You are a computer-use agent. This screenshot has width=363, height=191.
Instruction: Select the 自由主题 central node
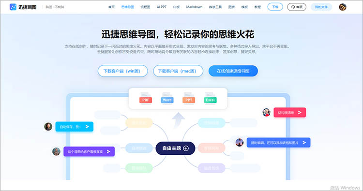click(x=175, y=148)
